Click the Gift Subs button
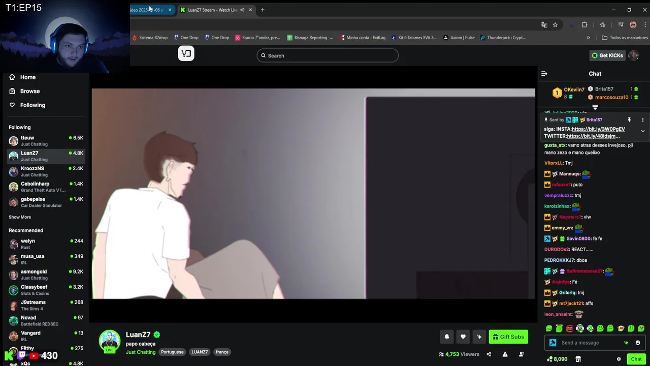This screenshot has width=650, height=366. [x=508, y=337]
